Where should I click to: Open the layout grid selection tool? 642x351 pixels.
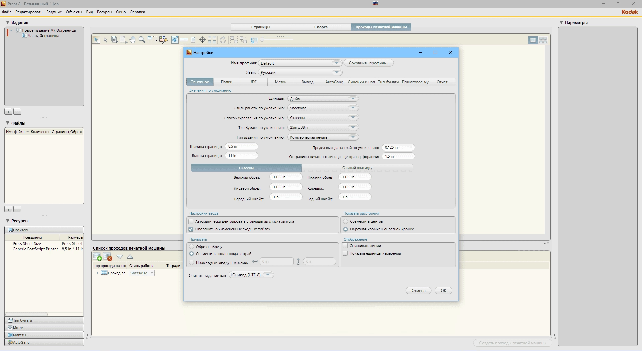[152, 40]
